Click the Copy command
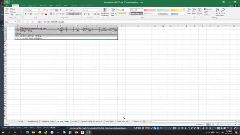 coord(13,12)
